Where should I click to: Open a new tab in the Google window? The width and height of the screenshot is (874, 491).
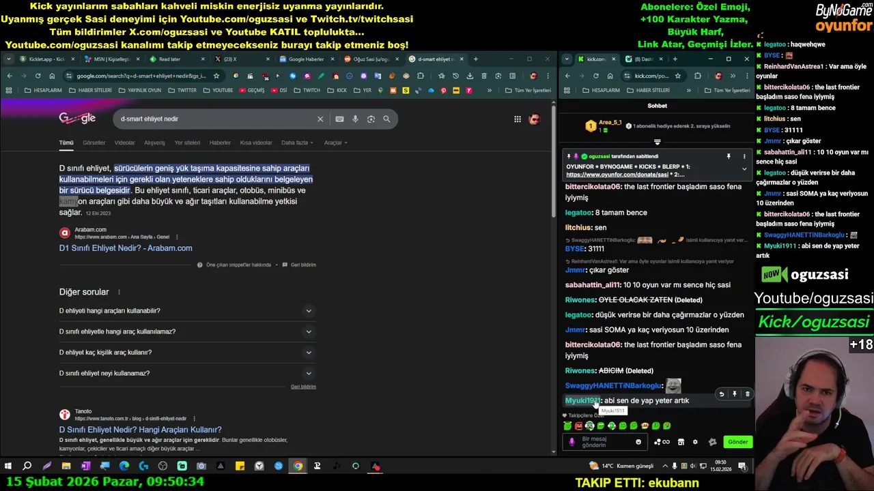pyautogui.click(x=476, y=59)
